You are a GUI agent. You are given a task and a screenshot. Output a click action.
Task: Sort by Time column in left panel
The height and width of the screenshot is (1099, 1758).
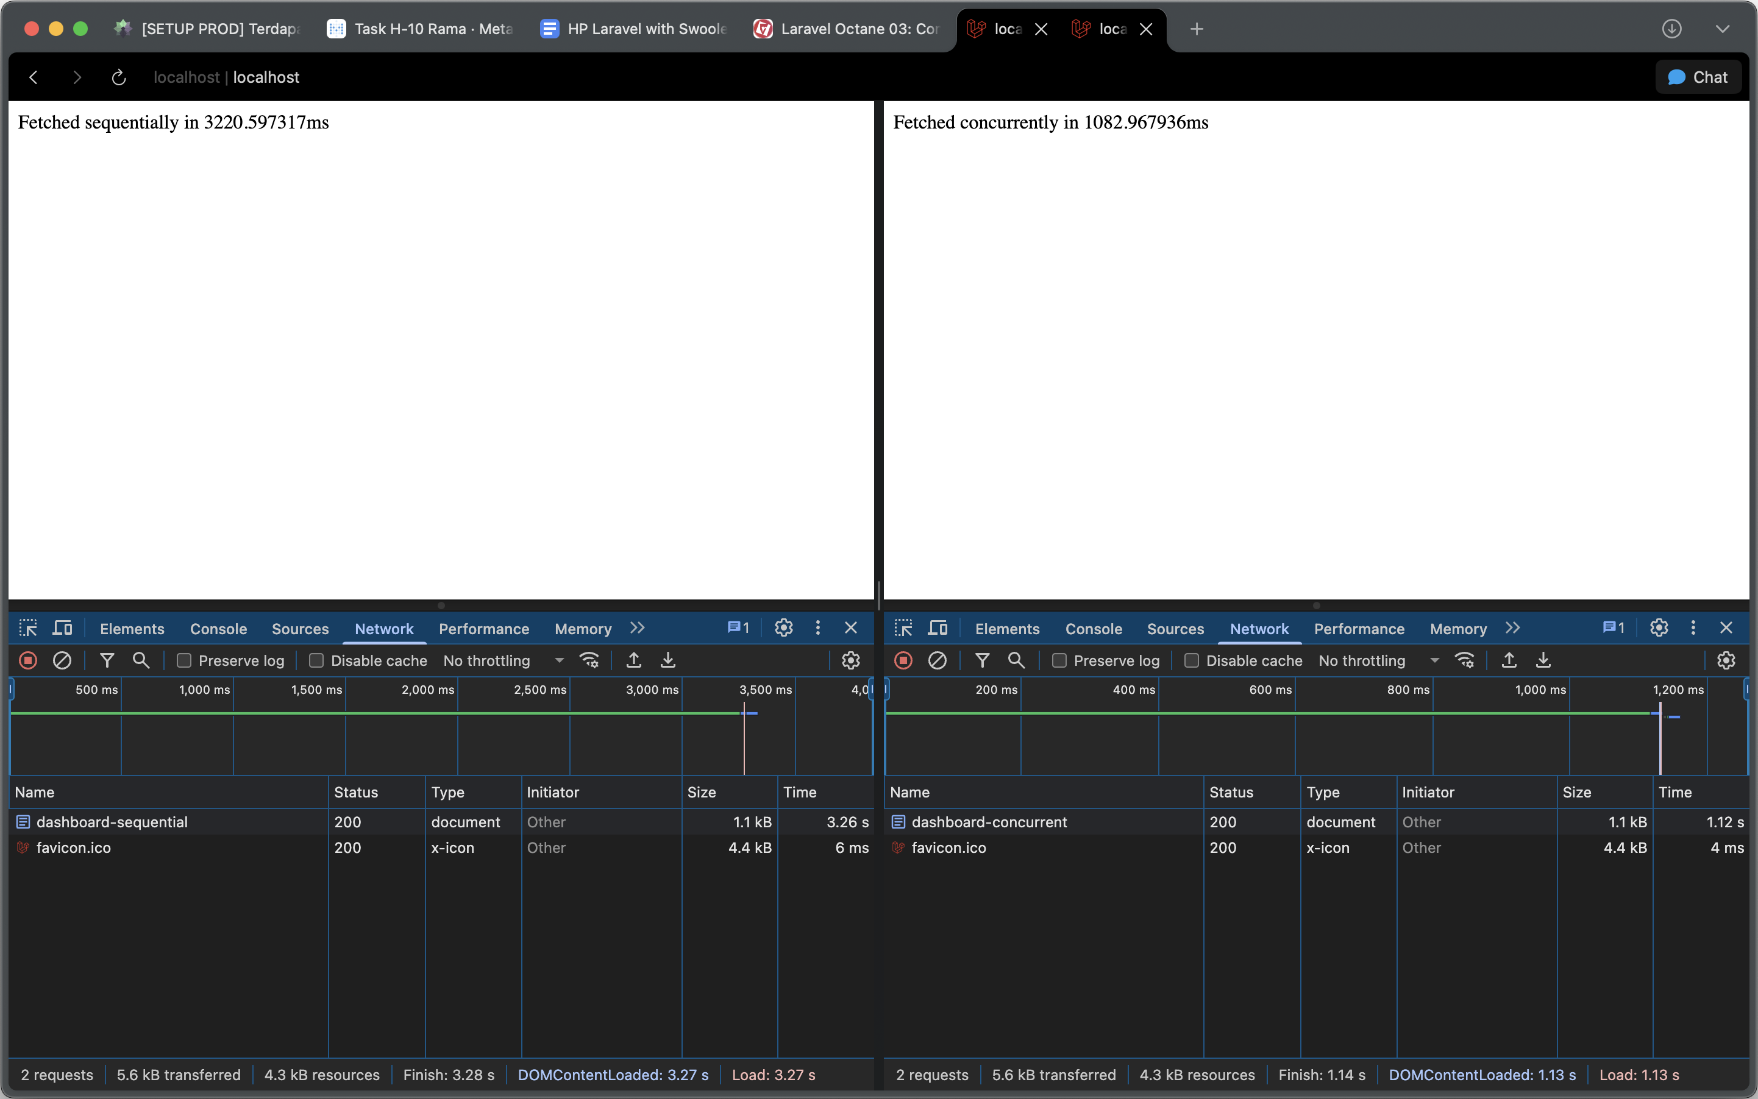pos(825,793)
